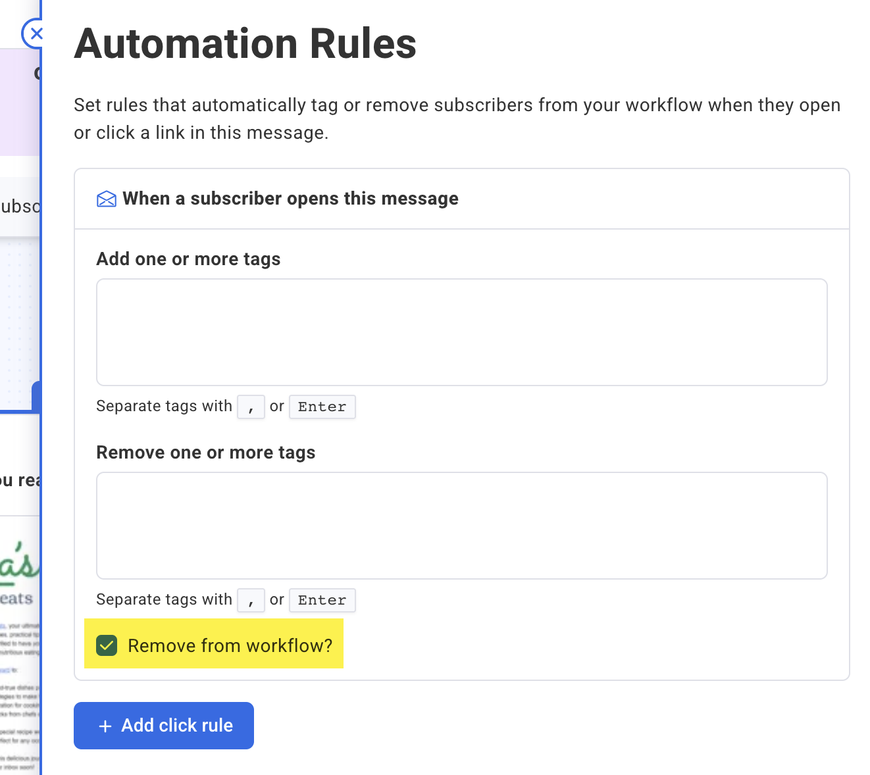The height and width of the screenshot is (775, 870).
Task: Click the email preview thumbnail on the left
Action: 20,625
